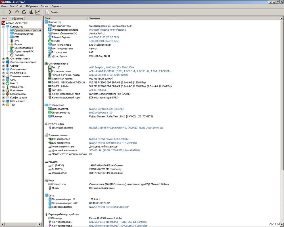
Task: Select Разгон overclock item in tree
Action: click(x=18, y=44)
